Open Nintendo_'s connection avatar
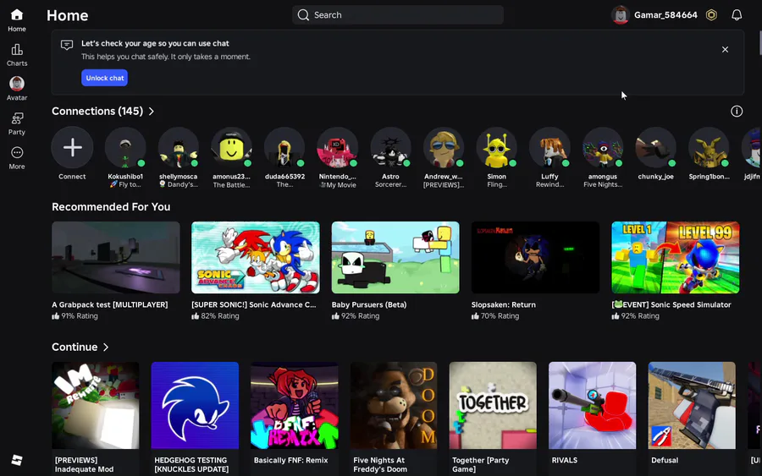Image resolution: width=762 pixels, height=476 pixels. click(337, 147)
